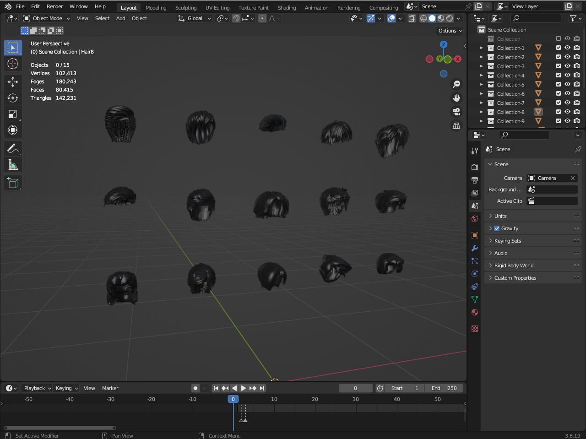586x439 pixels.
Task: Open the Material properties tab
Action: [x=475, y=312]
